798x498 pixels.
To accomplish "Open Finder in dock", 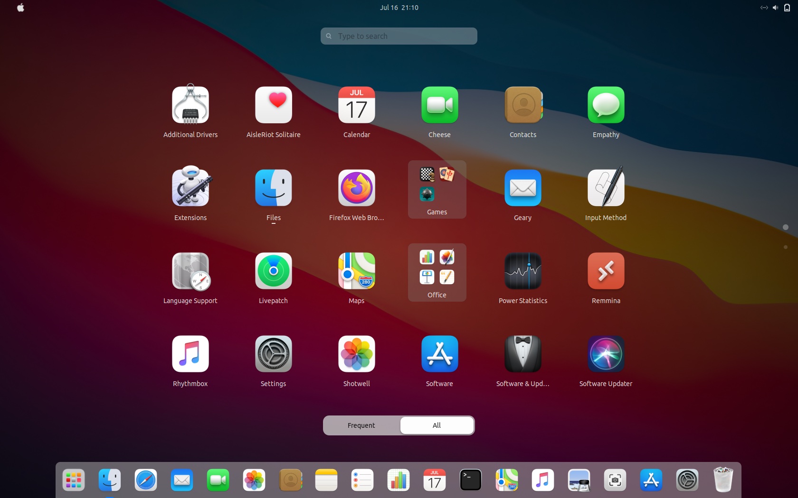I will [110, 480].
